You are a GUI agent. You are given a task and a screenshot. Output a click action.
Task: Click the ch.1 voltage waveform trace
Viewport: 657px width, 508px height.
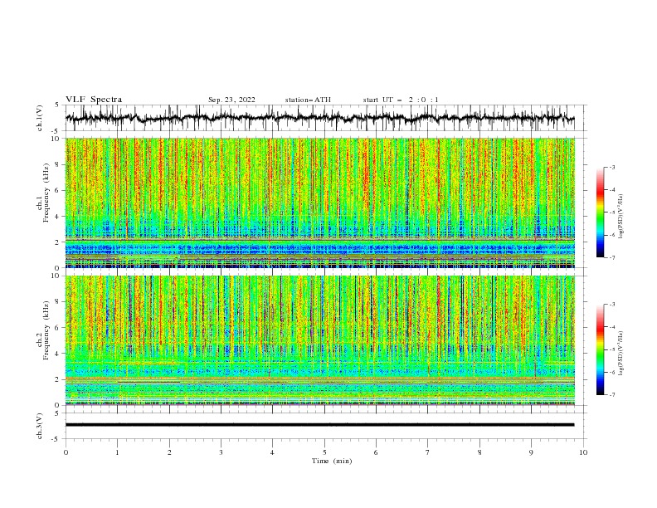click(x=319, y=118)
